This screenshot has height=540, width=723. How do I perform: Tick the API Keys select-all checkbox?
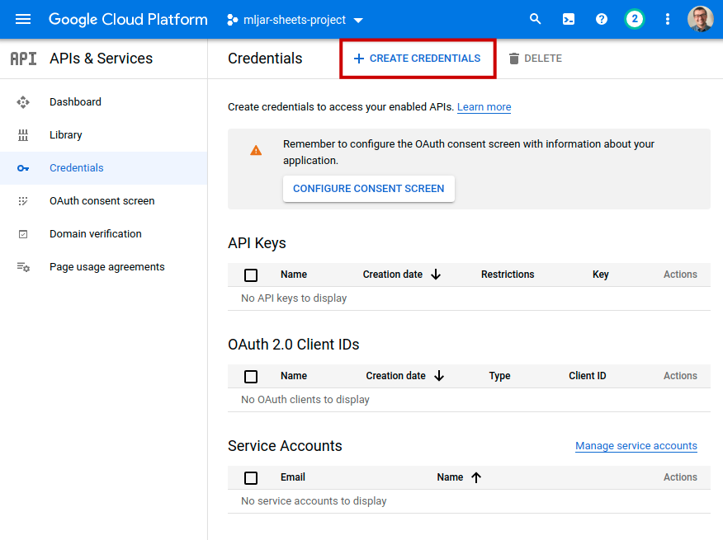point(251,275)
